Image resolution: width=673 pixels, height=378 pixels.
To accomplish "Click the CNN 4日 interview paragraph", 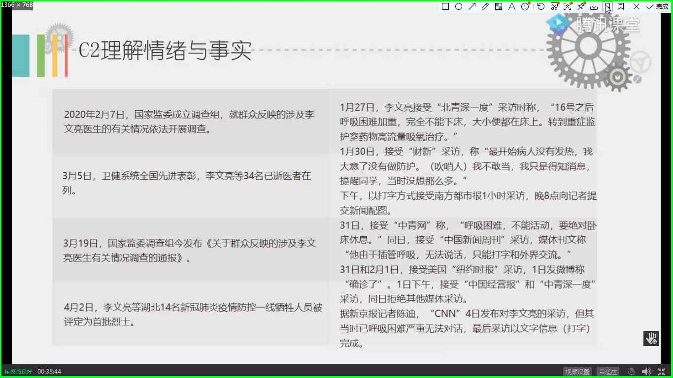I will (467, 328).
